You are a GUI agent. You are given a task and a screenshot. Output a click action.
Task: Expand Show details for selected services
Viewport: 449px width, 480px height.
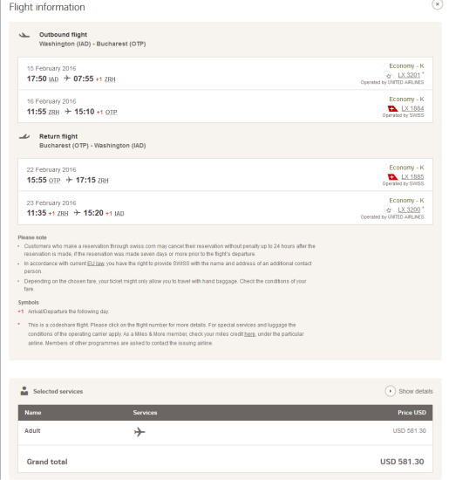pos(409,391)
